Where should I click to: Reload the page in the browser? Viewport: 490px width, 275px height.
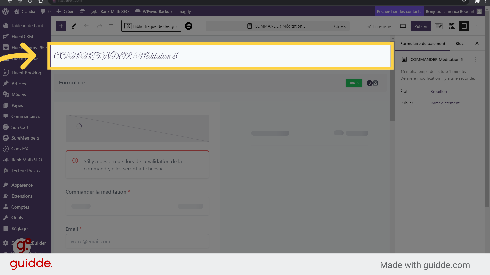pyautogui.click(x=30, y=1)
